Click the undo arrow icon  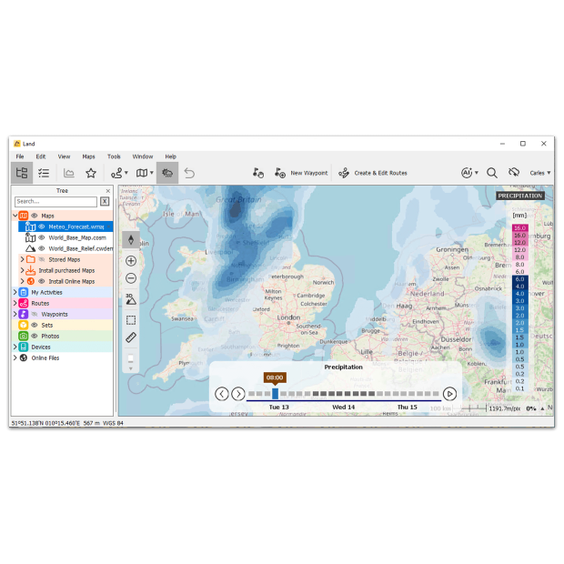[x=189, y=173]
